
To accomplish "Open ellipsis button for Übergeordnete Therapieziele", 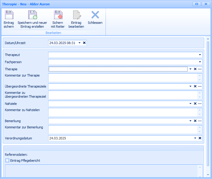I will pos(200,86).
